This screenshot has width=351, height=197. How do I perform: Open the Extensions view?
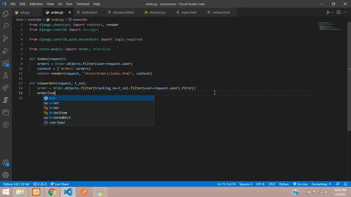(5, 63)
